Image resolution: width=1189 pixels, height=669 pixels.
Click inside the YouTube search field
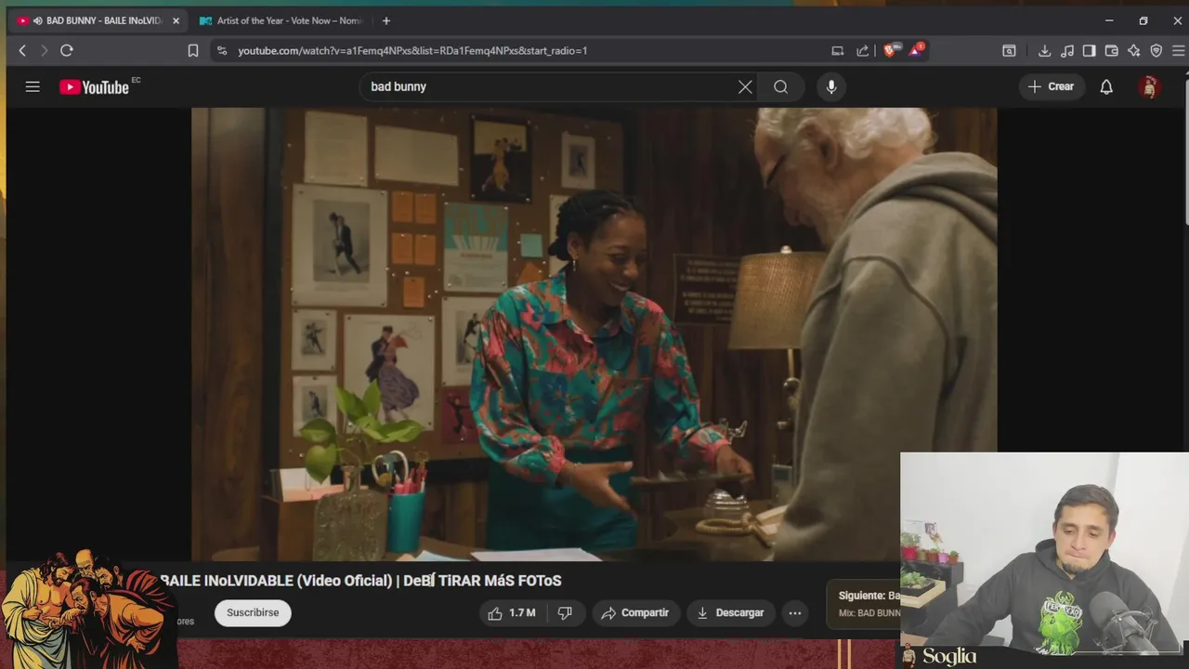pyautogui.click(x=548, y=86)
